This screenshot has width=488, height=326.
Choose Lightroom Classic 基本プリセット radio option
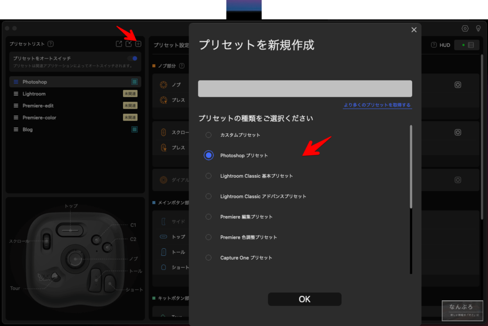coord(208,176)
